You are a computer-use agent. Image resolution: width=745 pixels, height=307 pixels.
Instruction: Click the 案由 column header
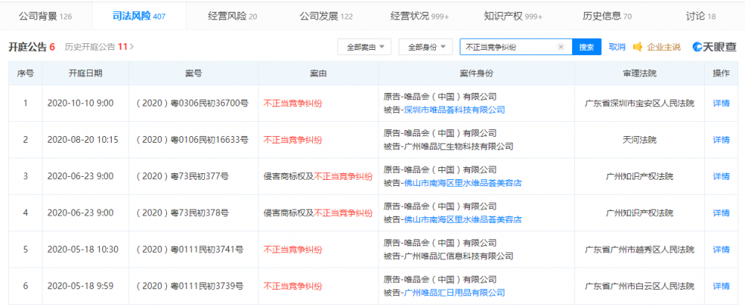(318, 74)
